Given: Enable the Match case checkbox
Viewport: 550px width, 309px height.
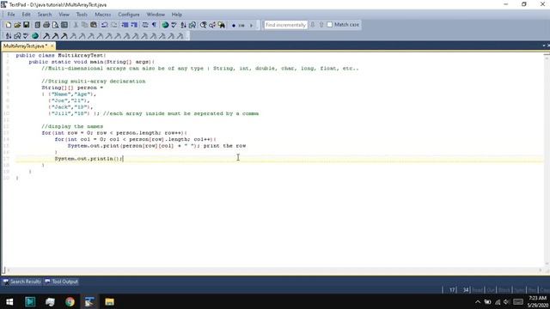Looking at the screenshot, I should [x=330, y=25].
